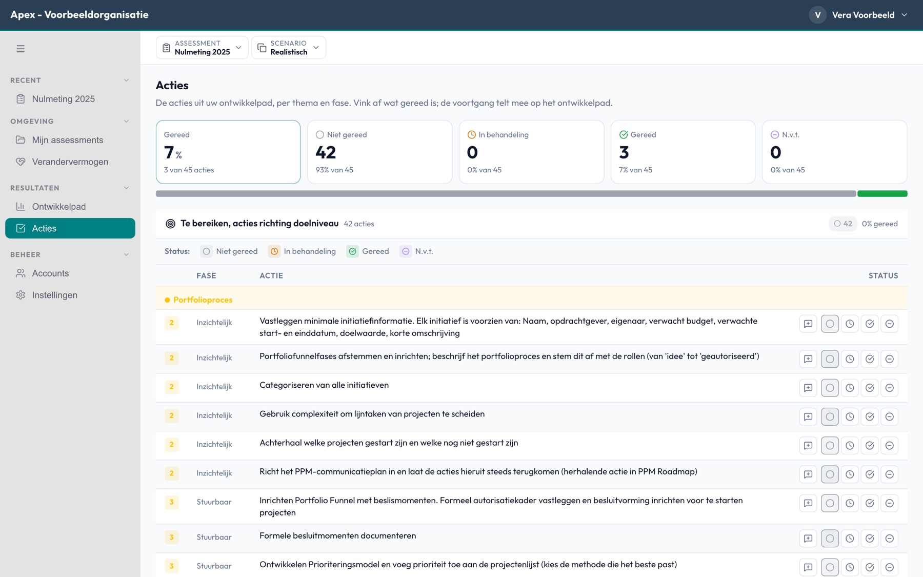The image size is (923, 577).
Task: Open comment for 'Formele besluitmomenten documenteren' row
Action: [x=808, y=538]
